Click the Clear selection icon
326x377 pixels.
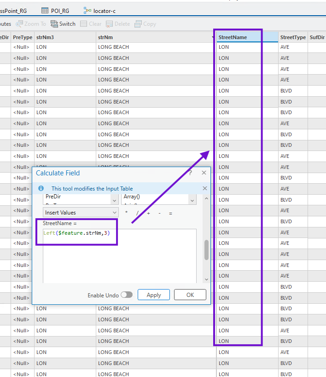click(x=84, y=24)
